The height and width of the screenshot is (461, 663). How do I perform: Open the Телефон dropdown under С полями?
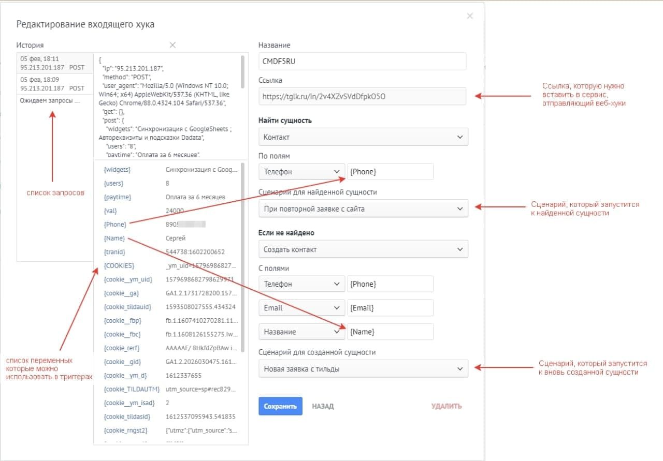[301, 284]
